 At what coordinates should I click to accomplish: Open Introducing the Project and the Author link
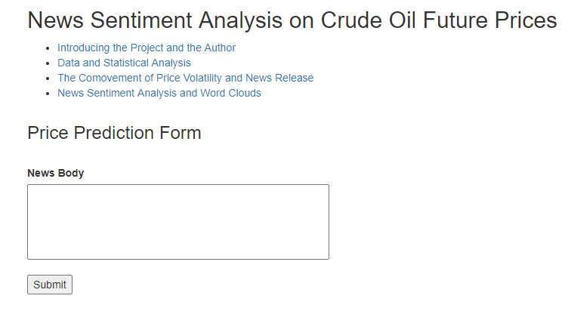click(146, 48)
